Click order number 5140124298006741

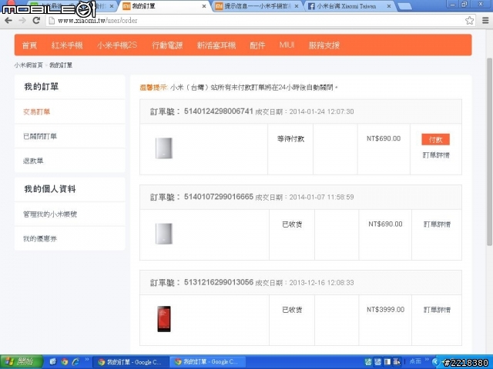(x=219, y=111)
